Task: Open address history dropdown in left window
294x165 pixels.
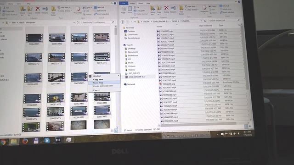Action: pos(74,22)
